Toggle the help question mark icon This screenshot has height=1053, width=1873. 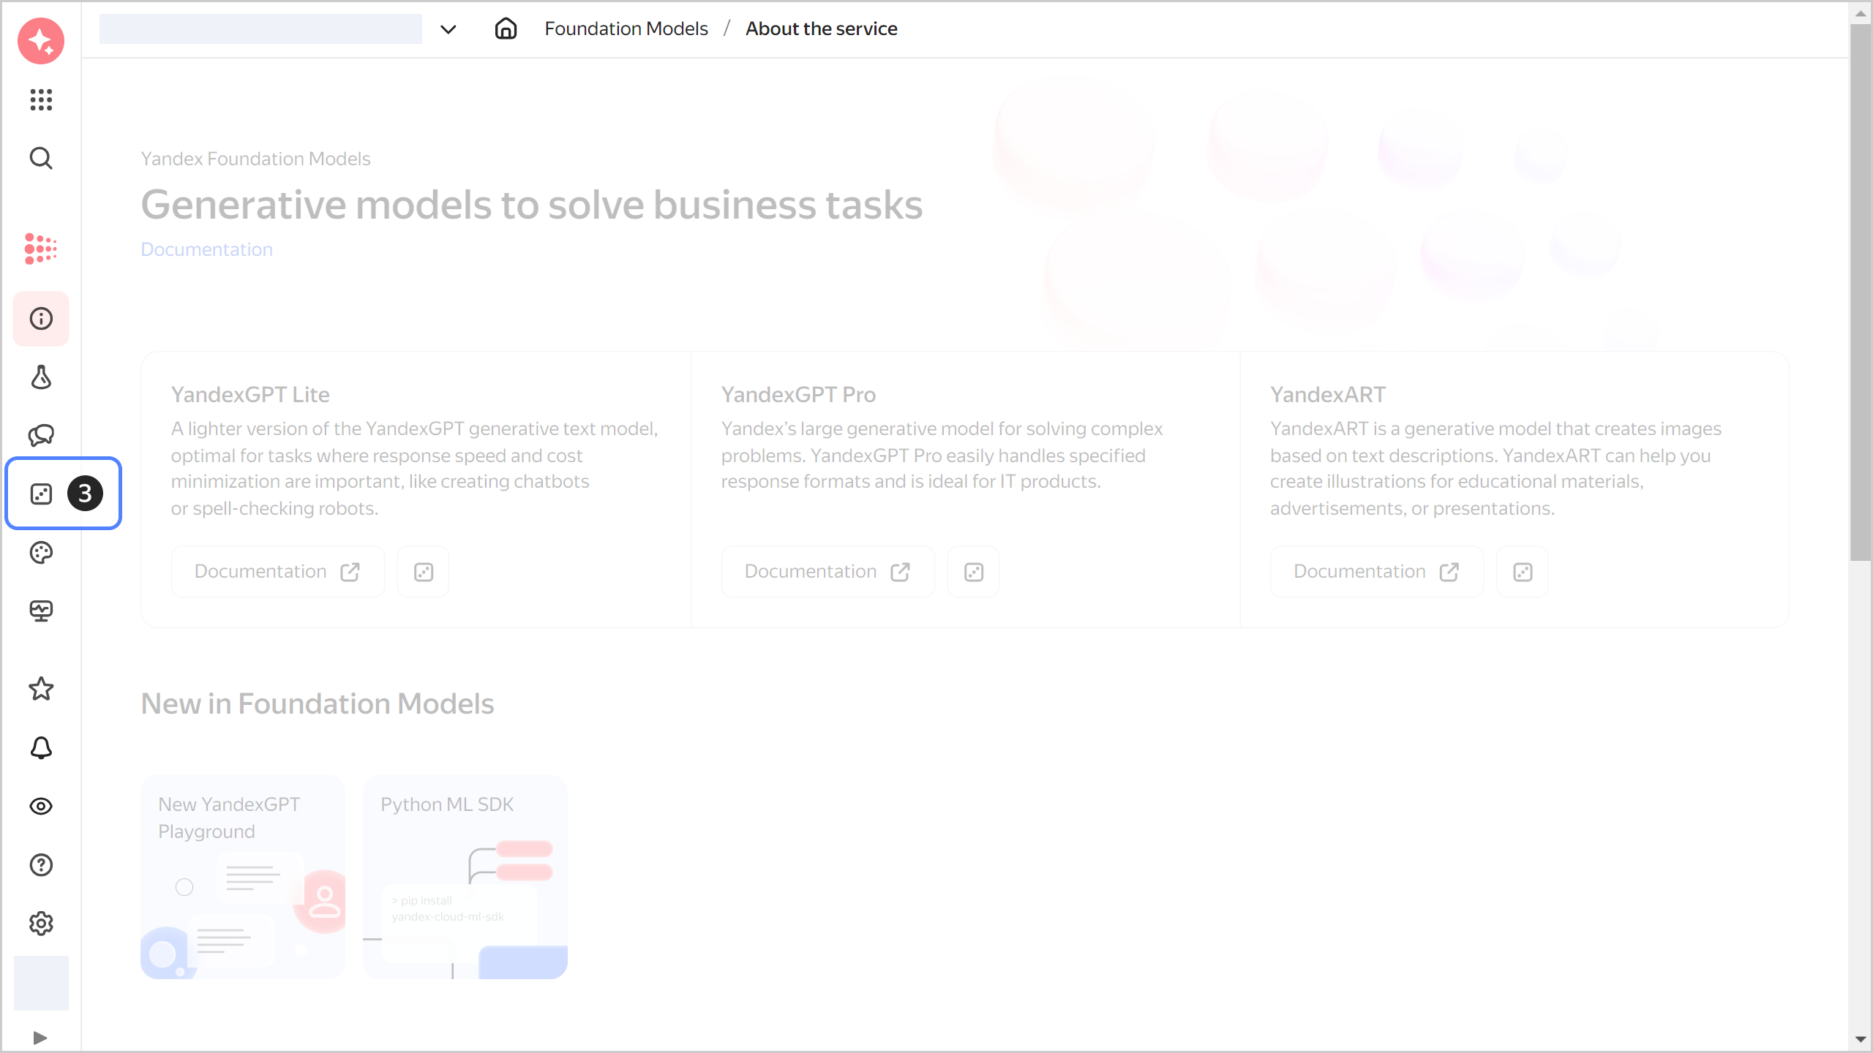click(x=41, y=864)
